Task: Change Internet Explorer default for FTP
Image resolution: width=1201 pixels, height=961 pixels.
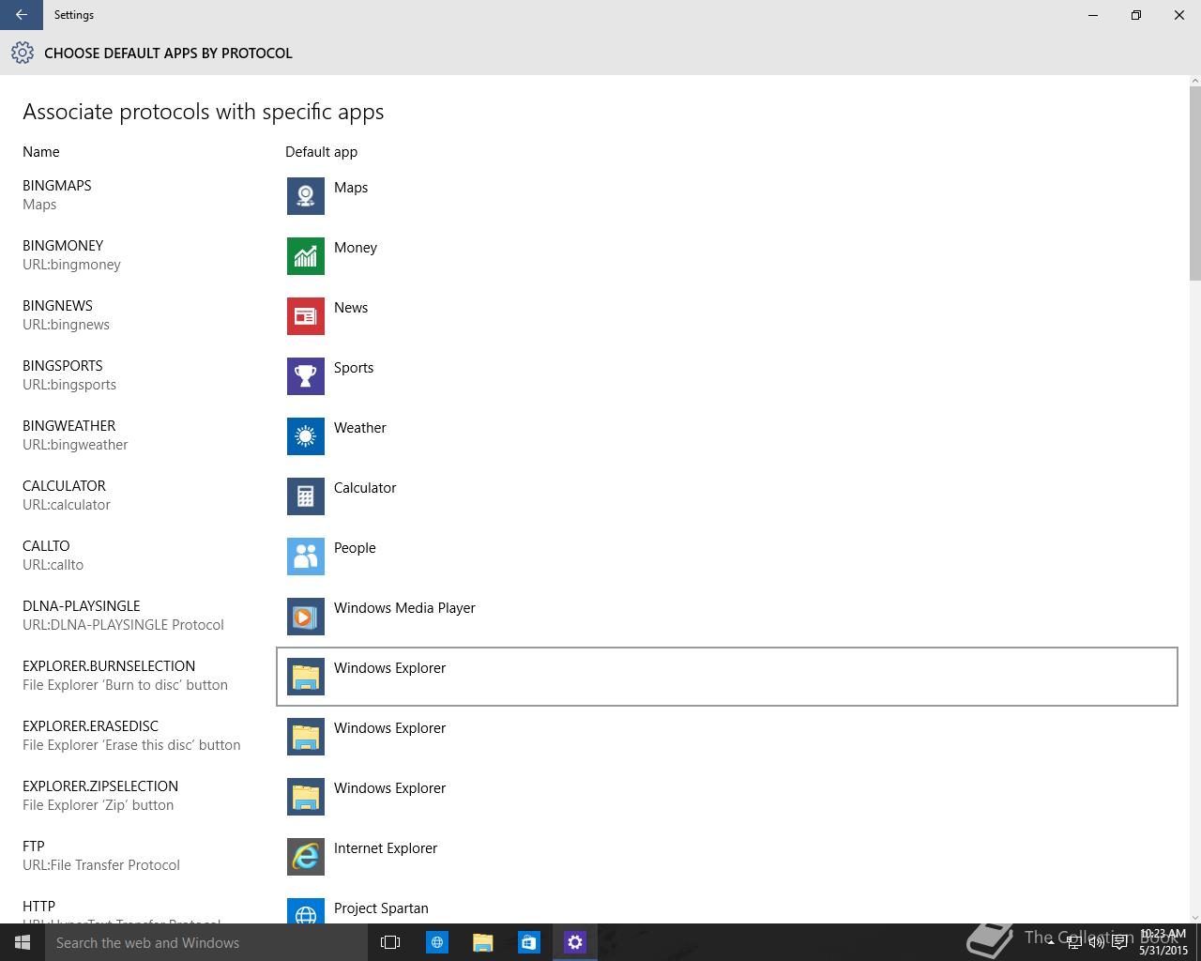Action: [727, 857]
